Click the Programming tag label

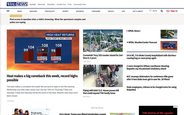(16, 16)
